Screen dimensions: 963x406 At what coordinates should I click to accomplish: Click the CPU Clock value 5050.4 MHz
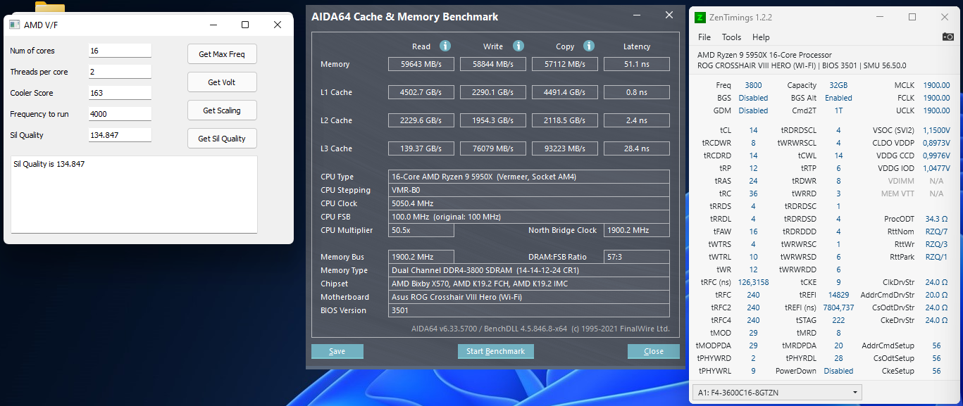point(529,203)
